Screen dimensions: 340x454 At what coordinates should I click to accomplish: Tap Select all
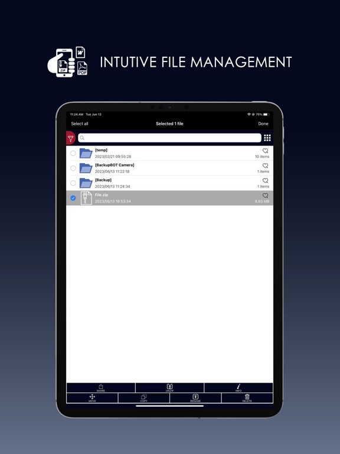click(x=80, y=124)
